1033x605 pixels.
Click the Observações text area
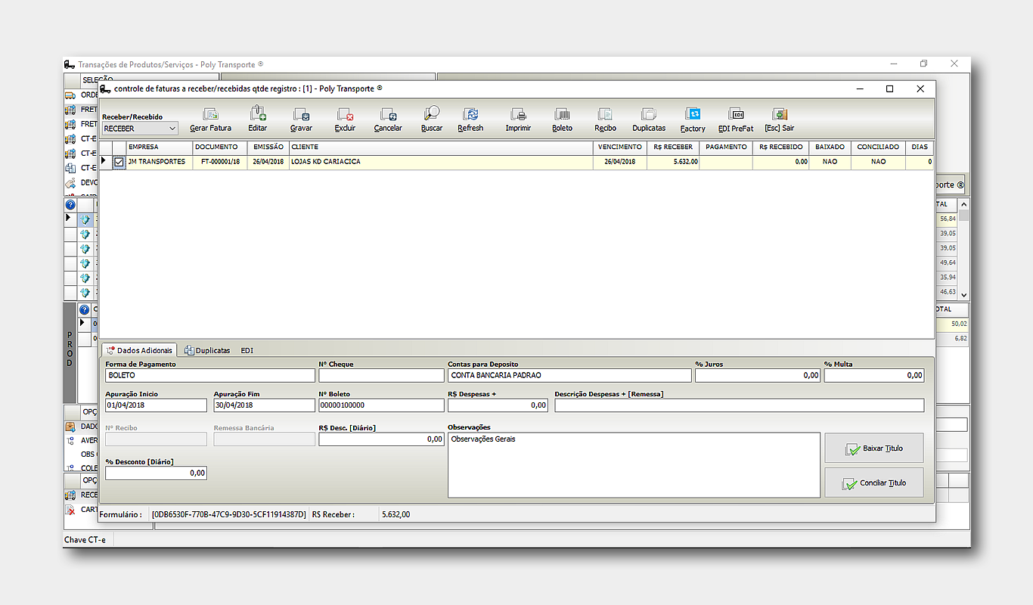click(634, 465)
